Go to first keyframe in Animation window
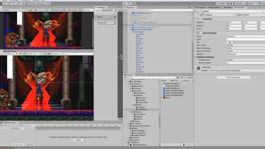265x149 pixels. pos(5,125)
